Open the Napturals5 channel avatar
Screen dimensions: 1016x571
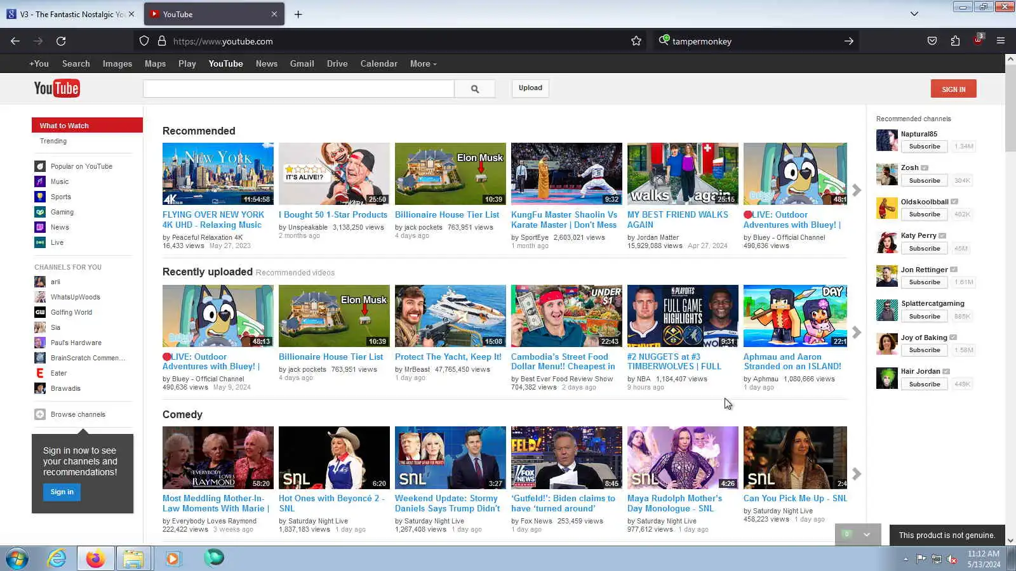tap(886, 140)
